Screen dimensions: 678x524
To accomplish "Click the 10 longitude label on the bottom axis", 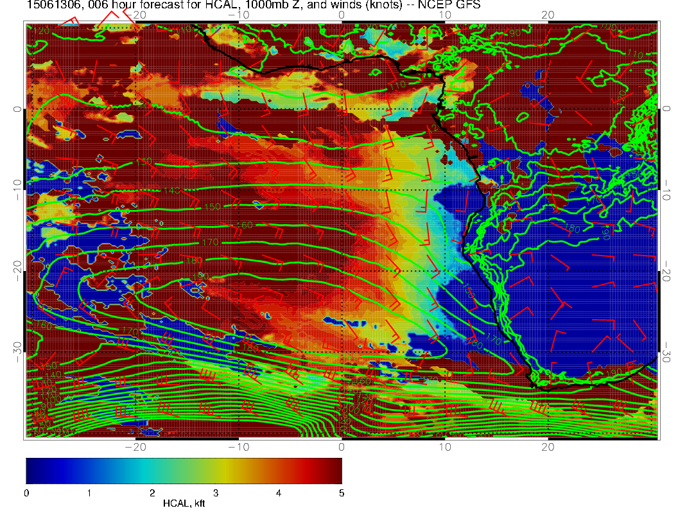I will 445,447.
